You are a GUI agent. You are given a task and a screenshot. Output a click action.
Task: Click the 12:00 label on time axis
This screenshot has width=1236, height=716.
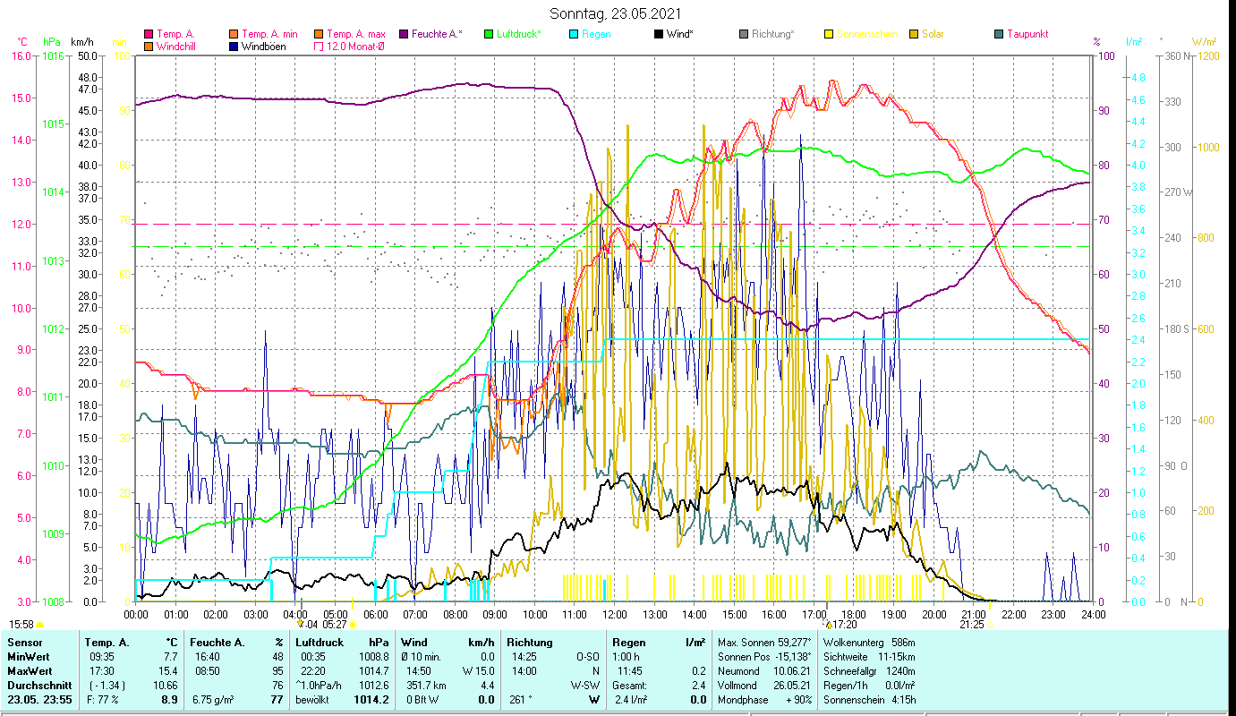click(614, 614)
